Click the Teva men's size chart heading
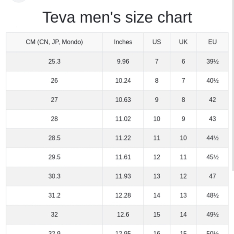 tap(117, 17)
